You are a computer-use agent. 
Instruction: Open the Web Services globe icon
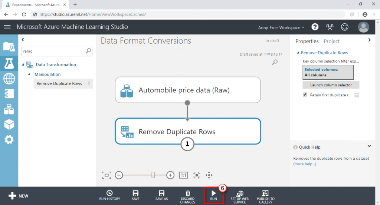click(9, 79)
